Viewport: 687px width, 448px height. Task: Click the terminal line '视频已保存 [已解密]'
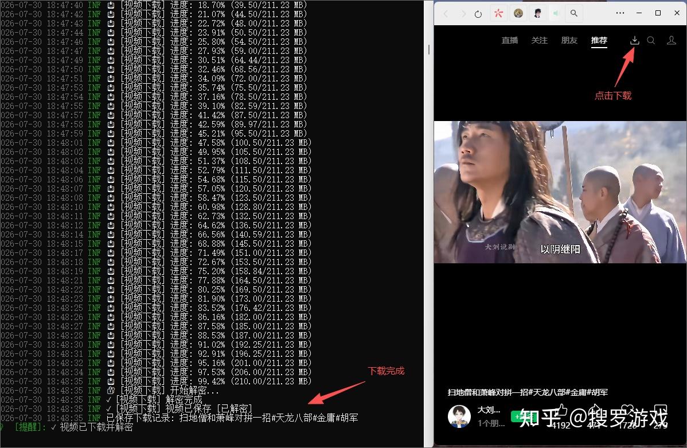click(x=126, y=408)
